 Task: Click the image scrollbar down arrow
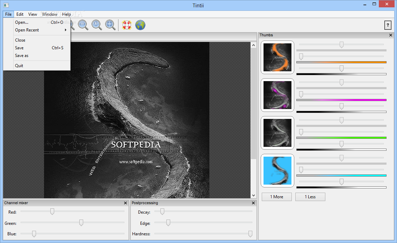[253, 195]
